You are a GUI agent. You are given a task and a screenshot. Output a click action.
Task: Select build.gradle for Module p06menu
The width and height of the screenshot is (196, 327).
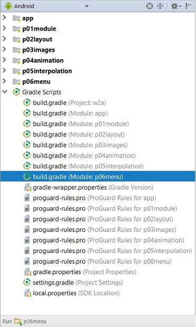[78, 177]
